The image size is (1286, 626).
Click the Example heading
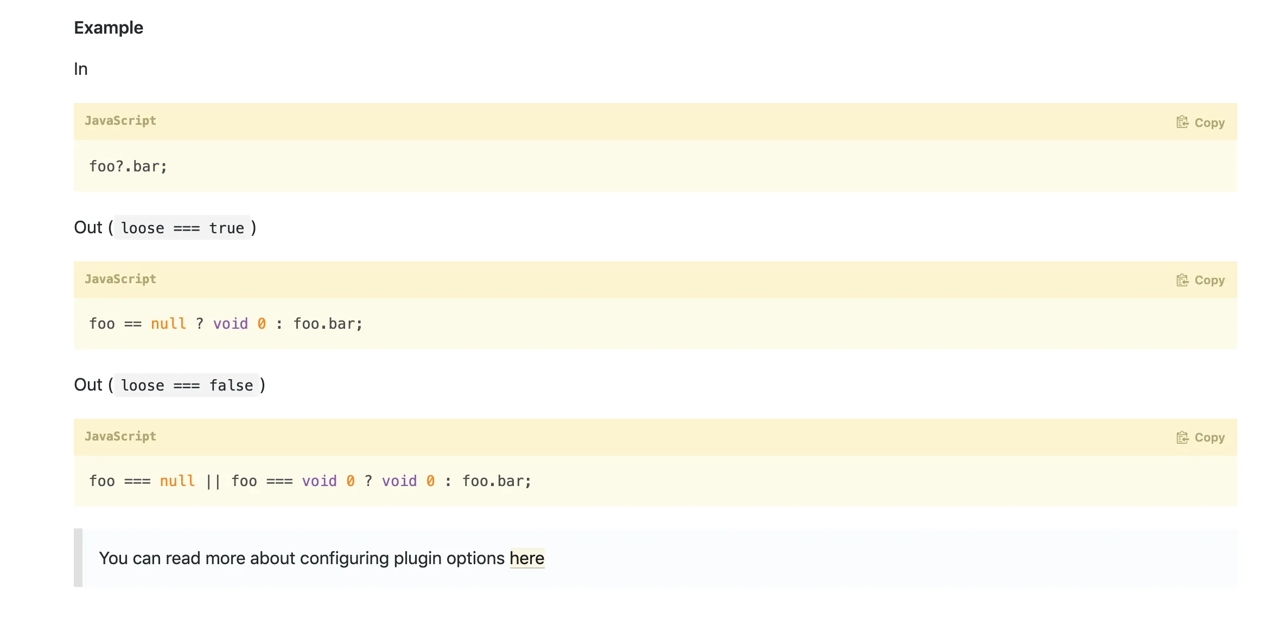[x=108, y=27]
